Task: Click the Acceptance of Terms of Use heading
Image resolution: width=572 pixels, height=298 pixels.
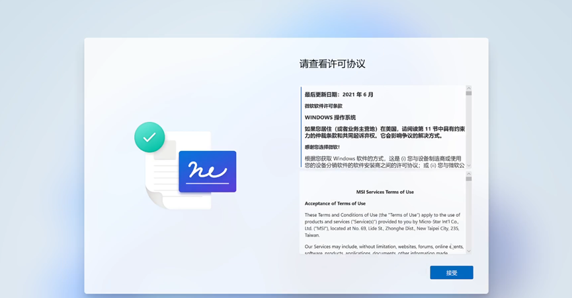Action: click(335, 203)
